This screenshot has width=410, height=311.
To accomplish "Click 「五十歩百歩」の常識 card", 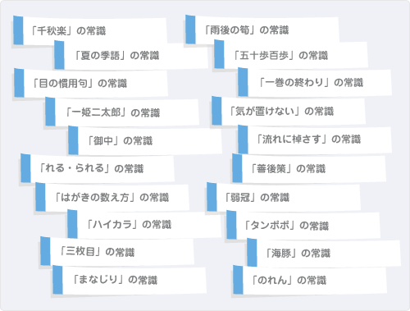I will point(291,55).
